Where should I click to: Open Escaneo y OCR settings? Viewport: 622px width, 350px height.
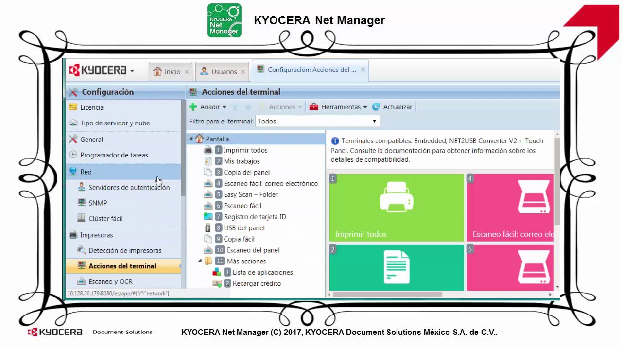[124, 281]
